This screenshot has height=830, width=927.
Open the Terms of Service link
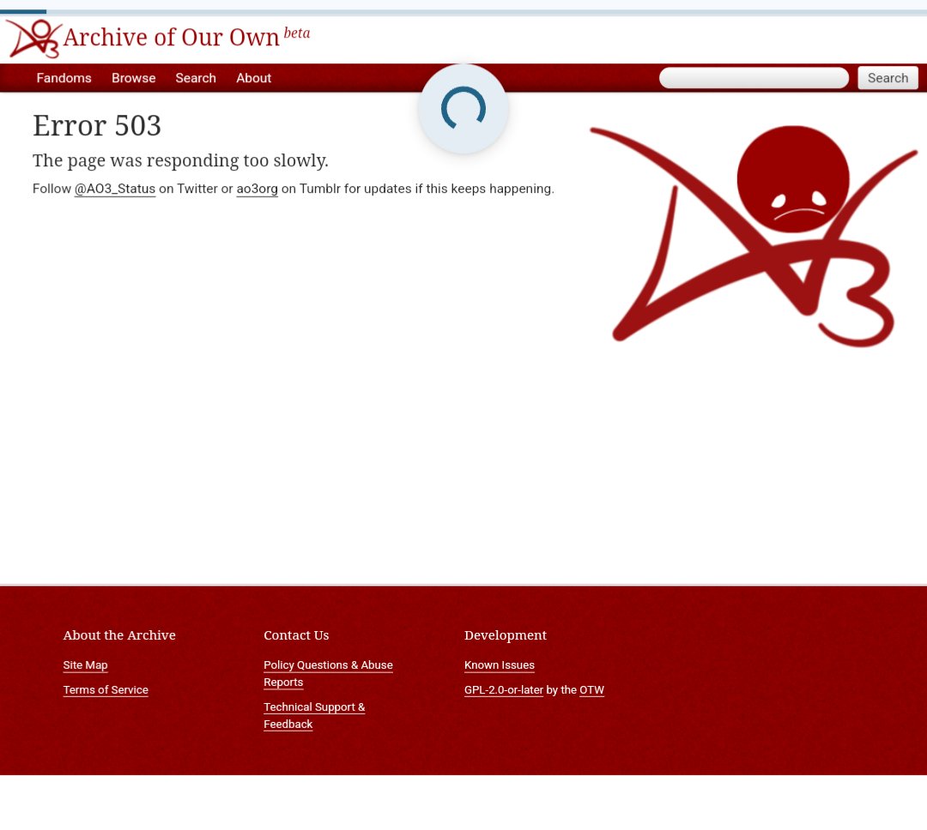[106, 690]
